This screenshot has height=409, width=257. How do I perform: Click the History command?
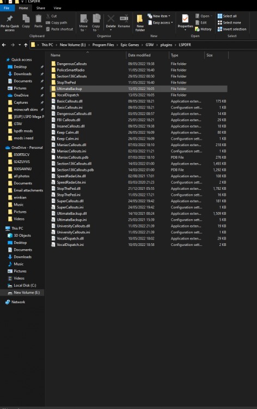(203, 29)
